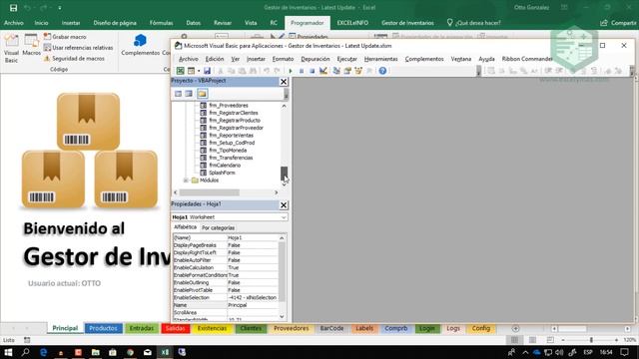Open Edición menu in VBA editor

pyautogui.click(x=215, y=59)
